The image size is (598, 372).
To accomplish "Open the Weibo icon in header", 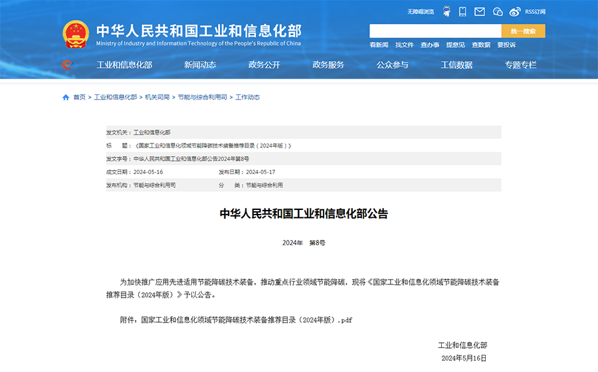I will (515, 11).
